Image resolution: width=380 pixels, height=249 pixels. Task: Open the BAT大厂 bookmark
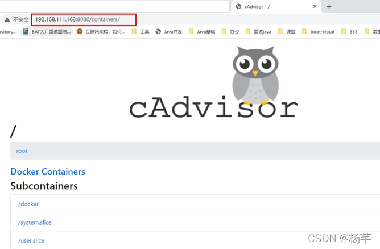click(x=47, y=31)
